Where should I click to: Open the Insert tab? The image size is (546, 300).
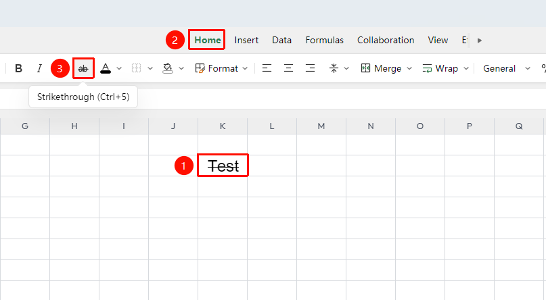pos(246,40)
